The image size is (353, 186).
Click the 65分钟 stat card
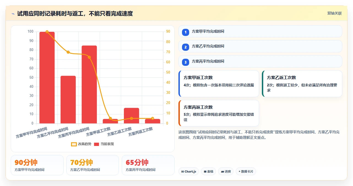(x=148, y=165)
